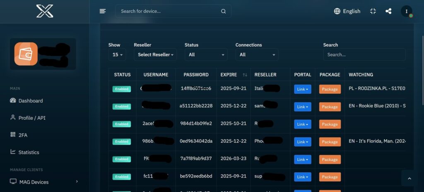Click the STATUS column header
Image resolution: width=424 pixels, height=192 pixels.
click(122, 75)
